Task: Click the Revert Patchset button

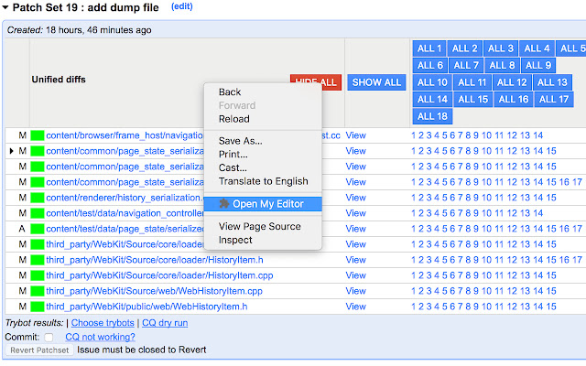Action: pos(40,350)
